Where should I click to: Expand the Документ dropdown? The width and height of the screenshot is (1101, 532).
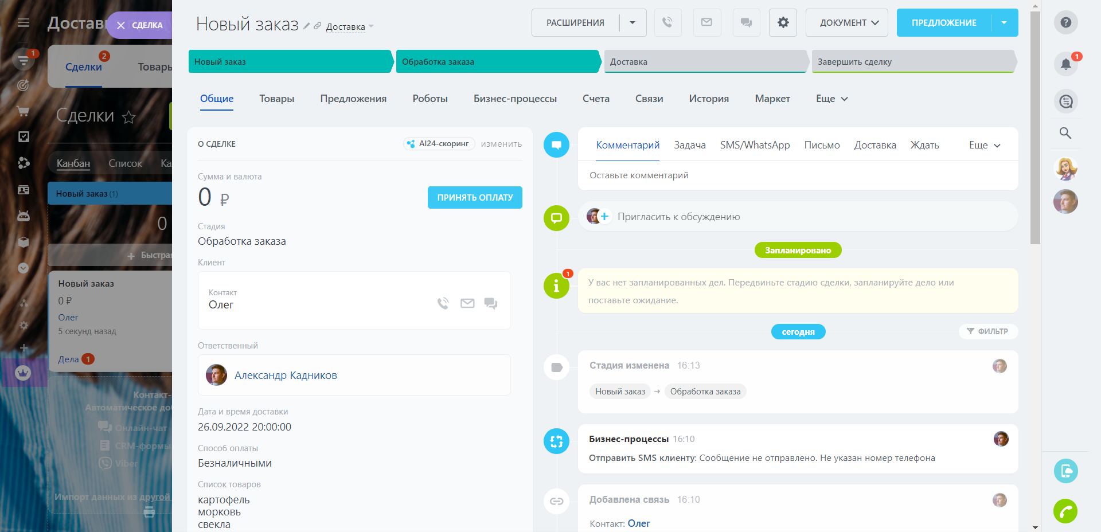point(847,22)
